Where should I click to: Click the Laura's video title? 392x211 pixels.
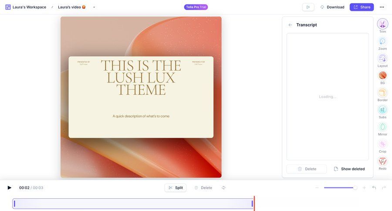tap(72, 7)
